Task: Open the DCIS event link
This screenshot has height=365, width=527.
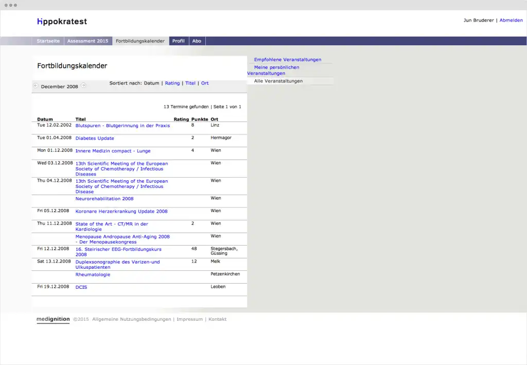Action: pos(81,287)
